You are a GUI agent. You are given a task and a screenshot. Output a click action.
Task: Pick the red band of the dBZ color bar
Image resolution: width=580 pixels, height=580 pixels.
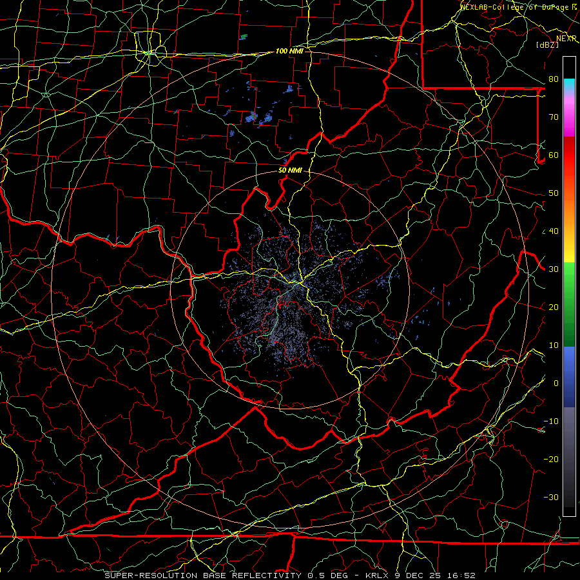569,164
